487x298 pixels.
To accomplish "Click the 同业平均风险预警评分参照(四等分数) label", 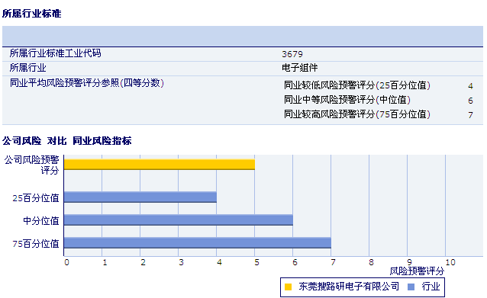I will [87, 83].
